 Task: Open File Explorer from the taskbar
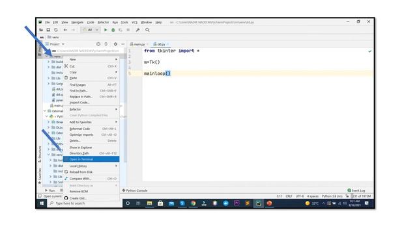click(149, 203)
